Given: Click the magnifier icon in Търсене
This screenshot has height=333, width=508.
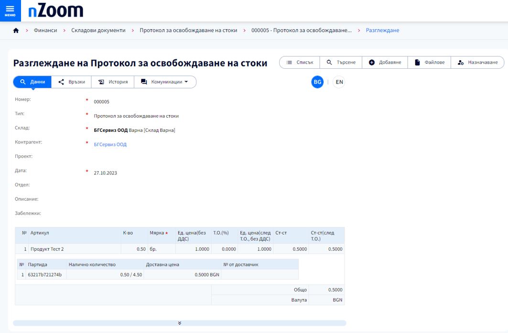Looking at the screenshot, I should 329,62.
